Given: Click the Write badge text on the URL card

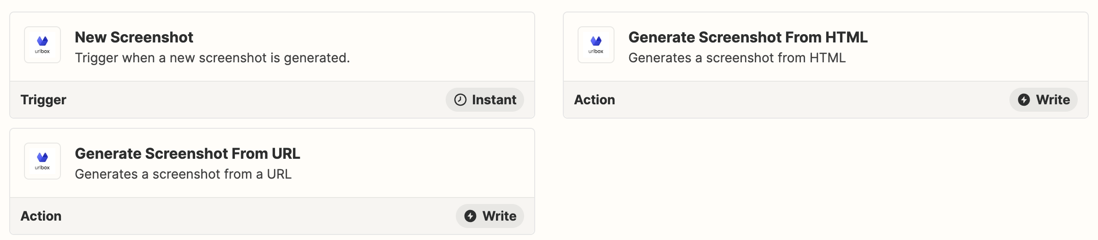Looking at the screenshot, I should tap(499, 216).
